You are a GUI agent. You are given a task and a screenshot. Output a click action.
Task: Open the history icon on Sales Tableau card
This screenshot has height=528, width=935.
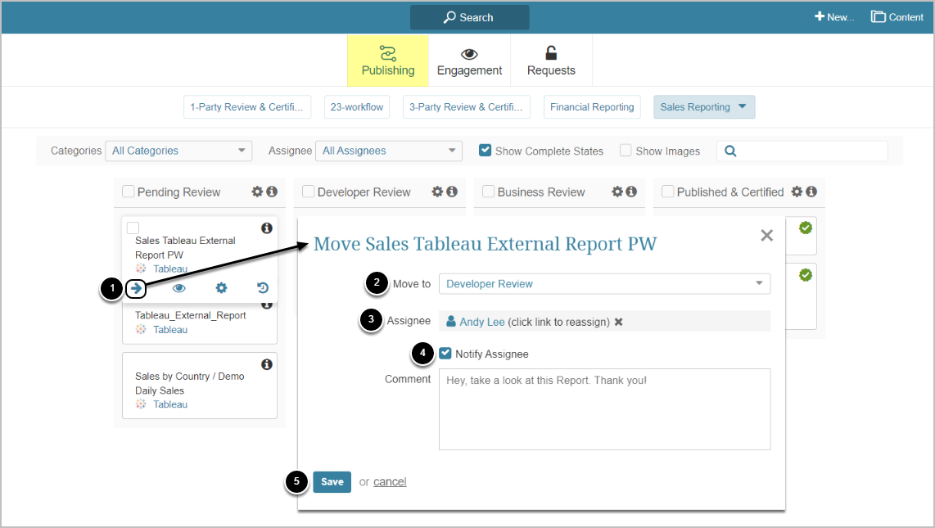pos(263,288)
